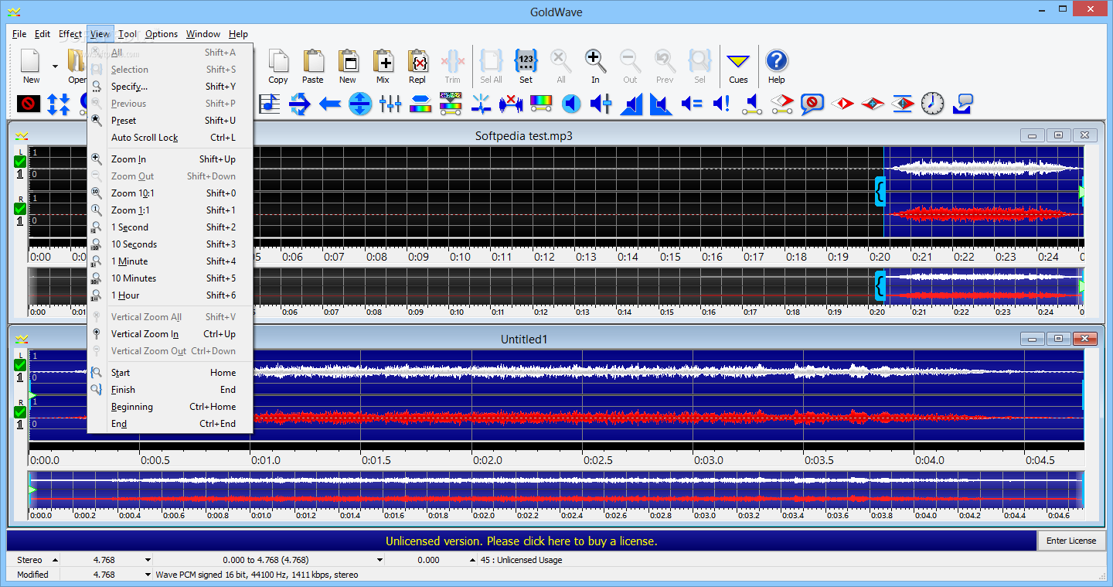Open the 0.000 playback position dropdown
Viewport: 1113px width, 587px height.
(x=473, y=560)
